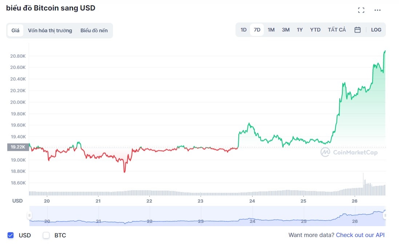Open the Biểu đồ nến chart view
Image resolution: width=399 pixels, height=245 pixels.
pos(93,30)
